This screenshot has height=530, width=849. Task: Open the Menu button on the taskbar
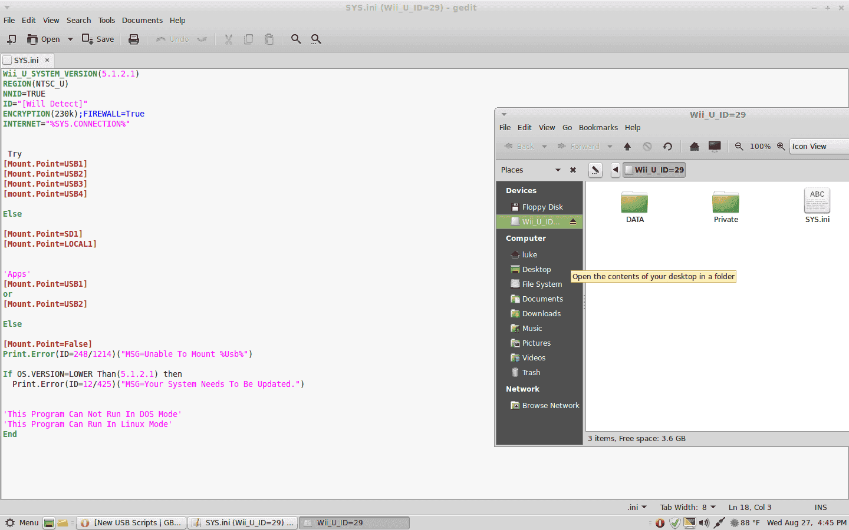[22, 523]
